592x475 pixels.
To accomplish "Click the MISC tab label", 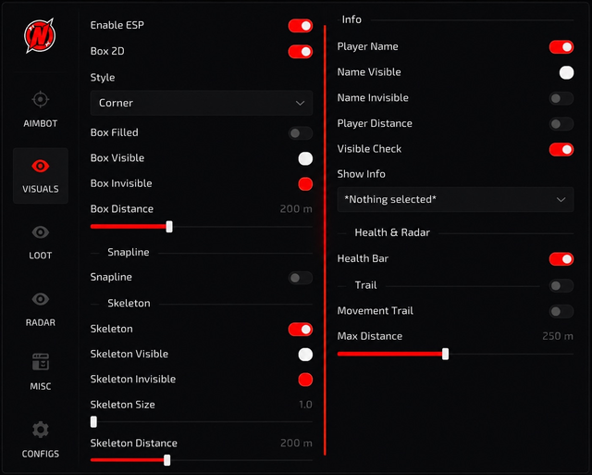I will point(41,386).
